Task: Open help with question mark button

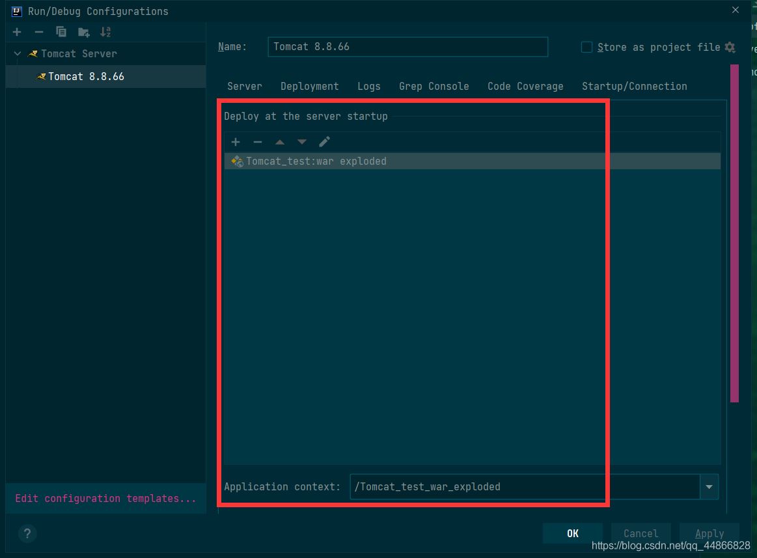Action: coord(27,533)
